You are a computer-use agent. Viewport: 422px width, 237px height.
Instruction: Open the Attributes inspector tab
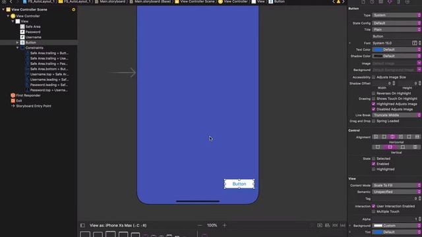[x=390, y=2]
